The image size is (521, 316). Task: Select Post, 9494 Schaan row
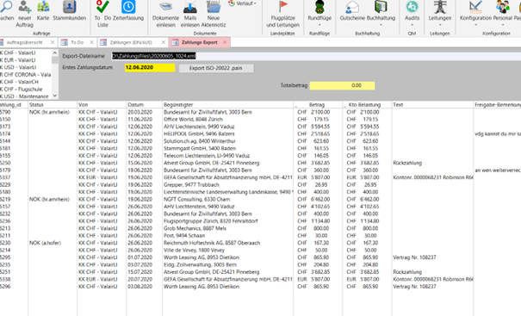pos(260,236)
